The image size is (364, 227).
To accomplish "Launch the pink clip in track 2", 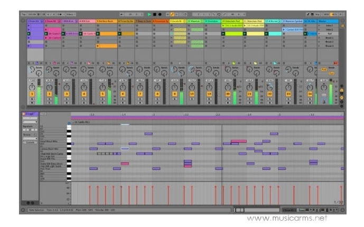I will (x=53, y=34).
